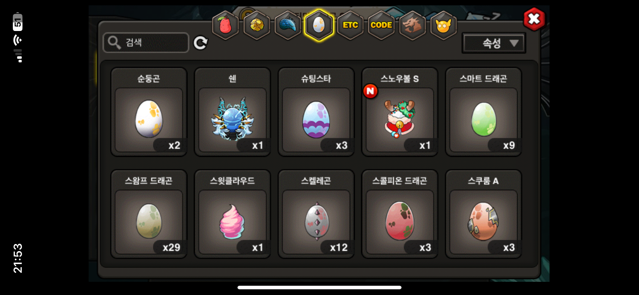Screen dimensions: 639x295
Task: Click the magnifying glass search icon
Action: (114, 42)
